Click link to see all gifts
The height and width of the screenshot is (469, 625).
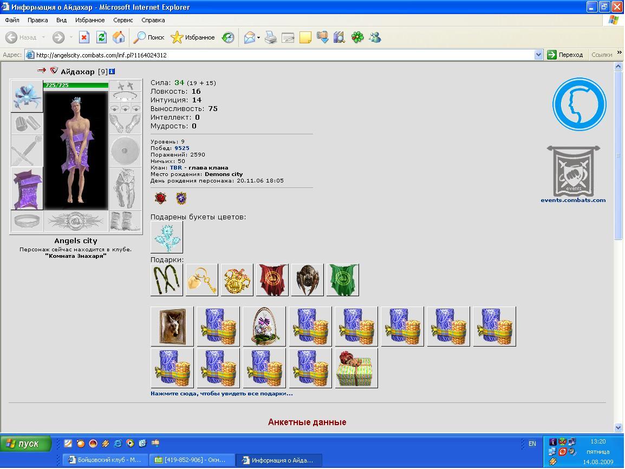[222, 393]
